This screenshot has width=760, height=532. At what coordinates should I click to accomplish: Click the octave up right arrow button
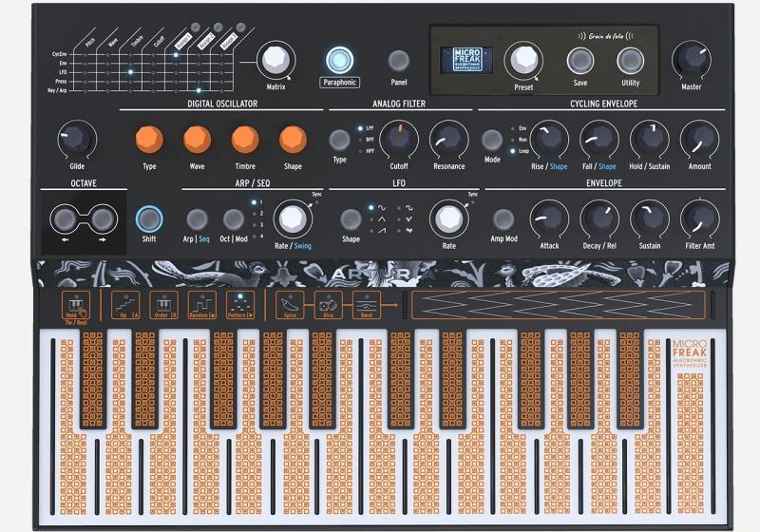[103, 219]
